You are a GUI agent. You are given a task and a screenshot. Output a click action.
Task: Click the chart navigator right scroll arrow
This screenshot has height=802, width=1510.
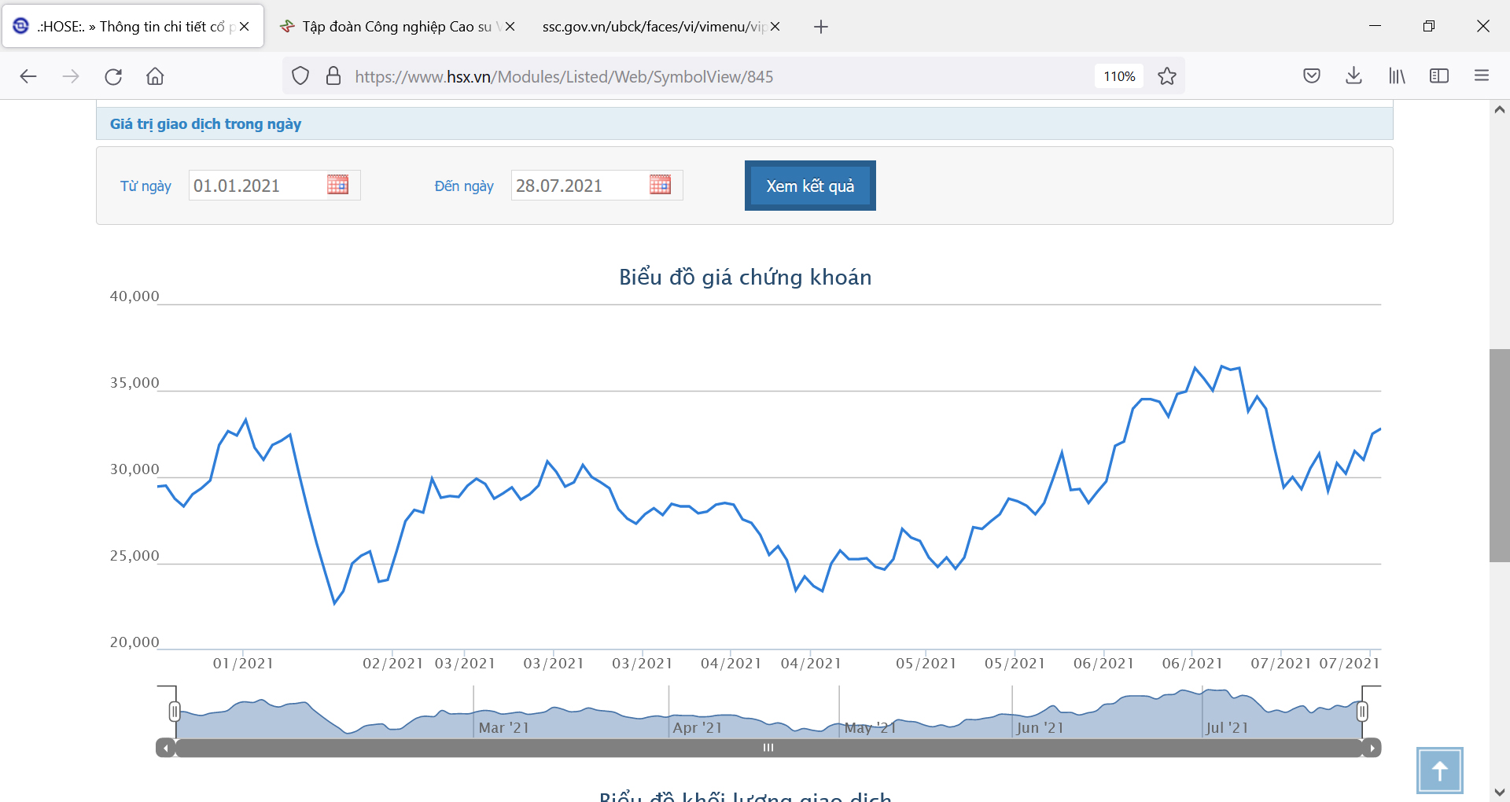click(1372, 748)
